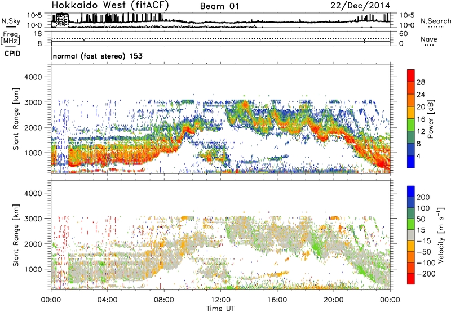Click the solid line sample under N.Sky
Image resolution: width=451 pixels, height=312 pixels.
(x=11, y=27)
